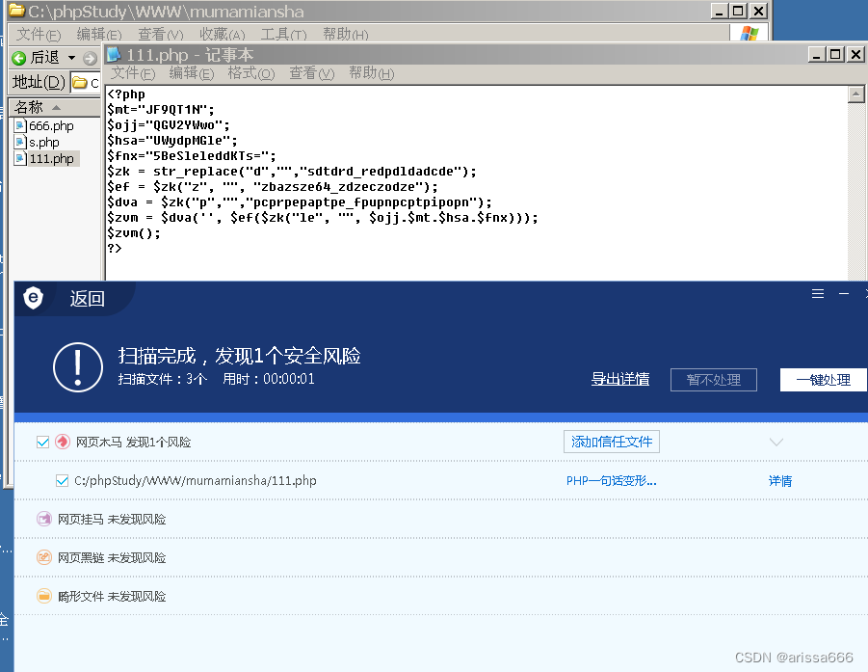Click Notepad scrollbar up arrow
The image size is (868, 672).
855,94
